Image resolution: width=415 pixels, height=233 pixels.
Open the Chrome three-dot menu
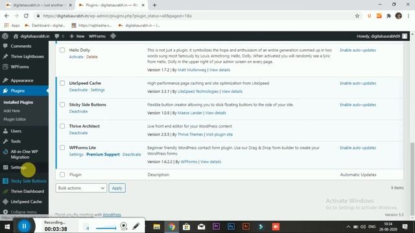[409, 16]
